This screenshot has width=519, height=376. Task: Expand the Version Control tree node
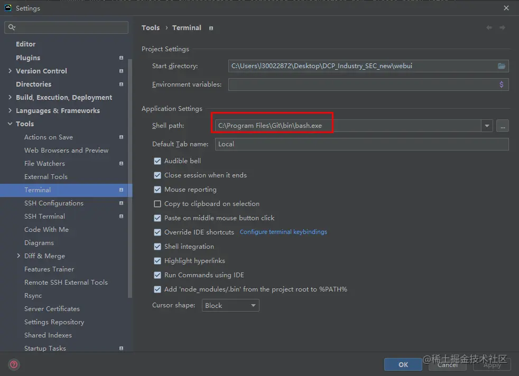coord(10,71)
